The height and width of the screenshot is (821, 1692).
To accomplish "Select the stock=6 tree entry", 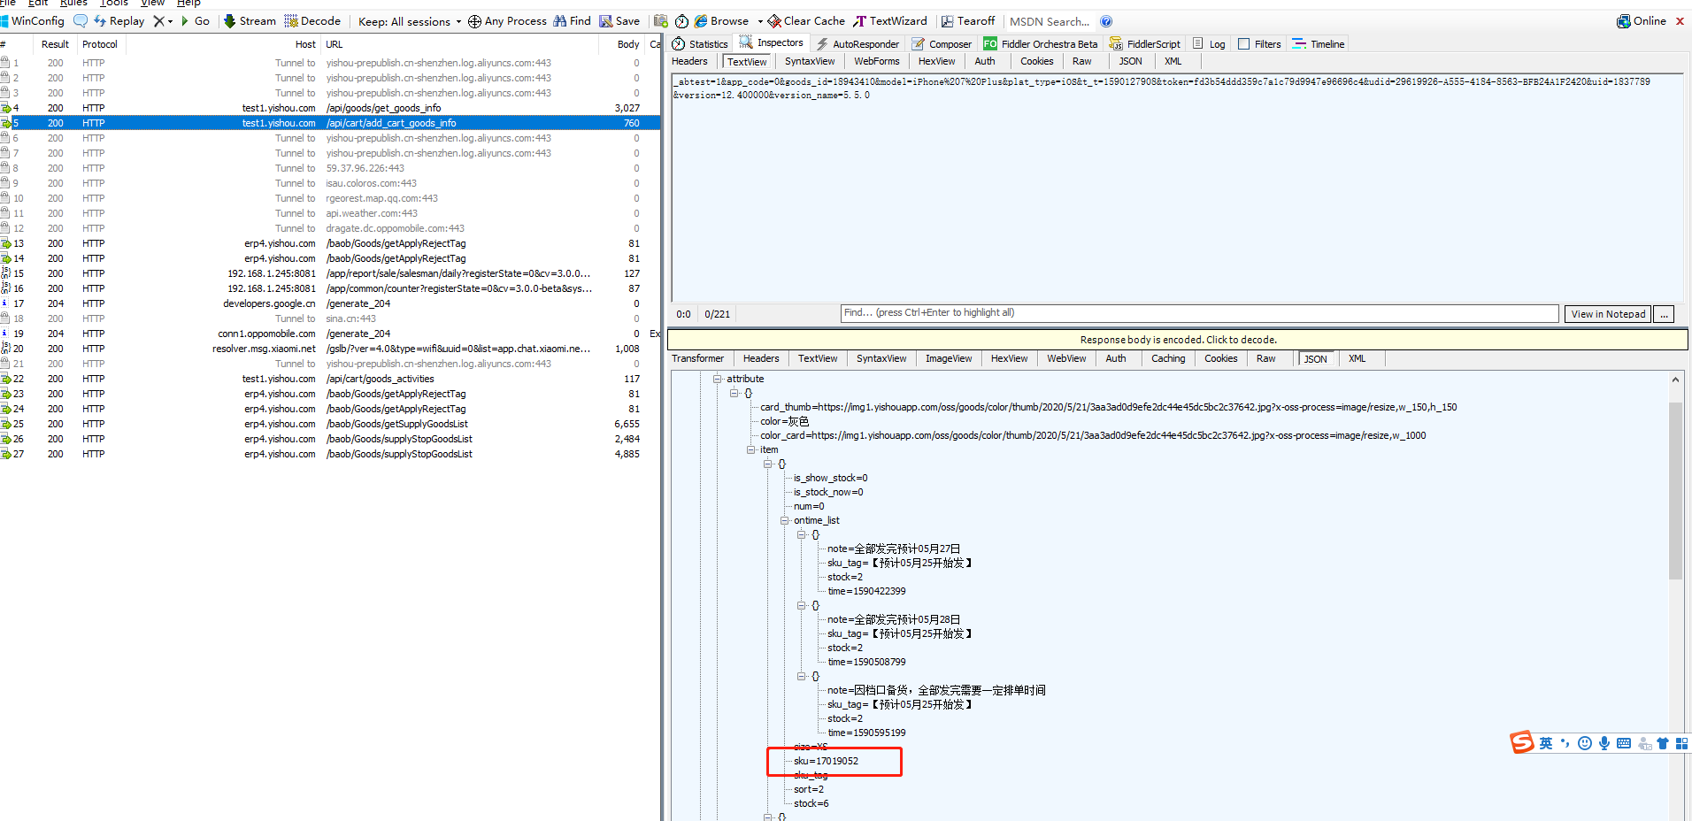I will pos(811,803).
